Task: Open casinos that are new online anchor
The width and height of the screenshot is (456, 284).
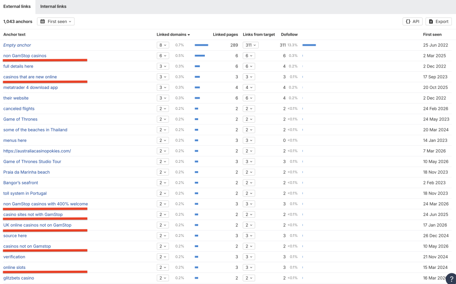Action: pos(30,77)
